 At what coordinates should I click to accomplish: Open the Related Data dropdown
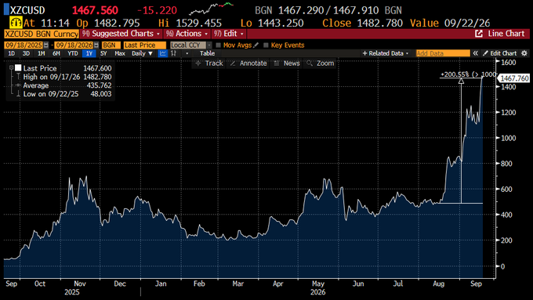pyautogui.click(x=386, y=53)
